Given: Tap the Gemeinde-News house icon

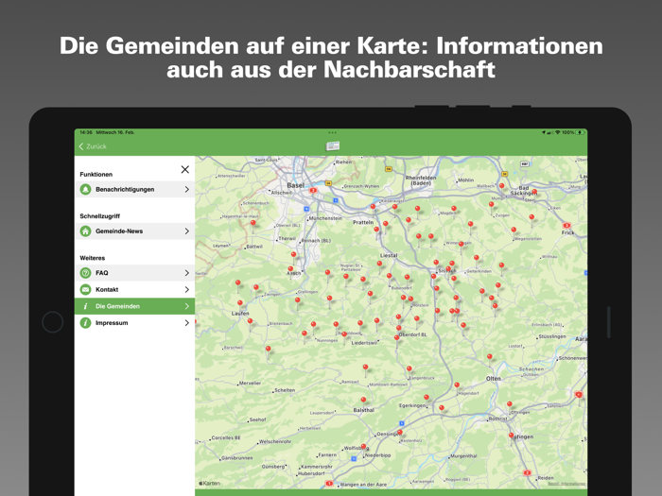Looking at the screenshot, I should click(86, 231).
